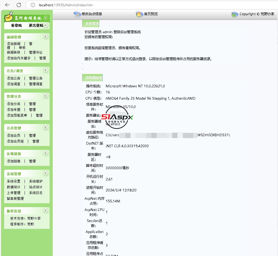
Task: Click the 公告/调查 panel title
Action: 15,71
